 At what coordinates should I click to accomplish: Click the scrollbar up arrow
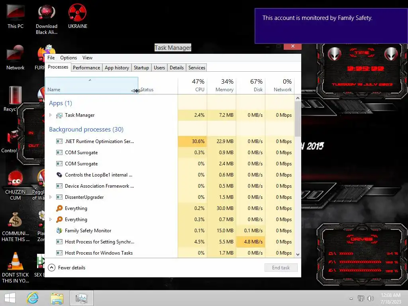click(x=298, y=98)
